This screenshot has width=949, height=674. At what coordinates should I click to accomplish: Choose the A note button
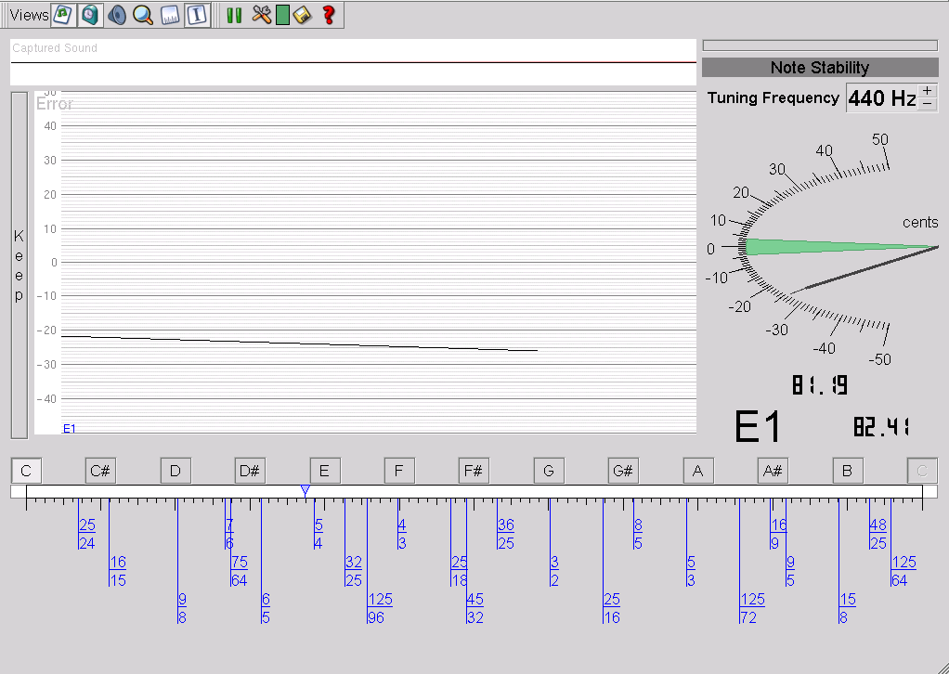click(x=698, y=471)
